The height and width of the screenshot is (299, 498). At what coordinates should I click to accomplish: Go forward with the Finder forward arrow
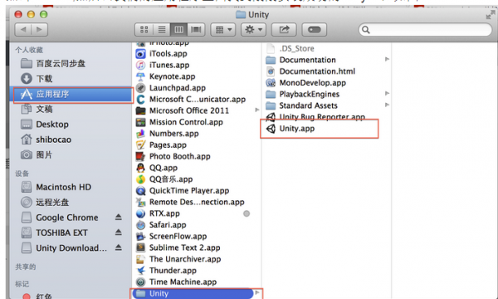click(x=39, y=30)
